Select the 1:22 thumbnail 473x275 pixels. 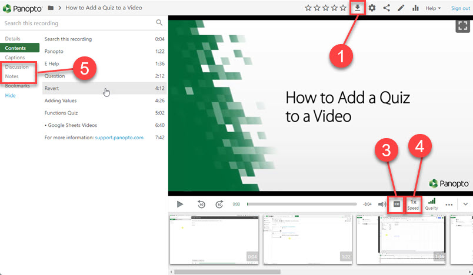(308, 240)
